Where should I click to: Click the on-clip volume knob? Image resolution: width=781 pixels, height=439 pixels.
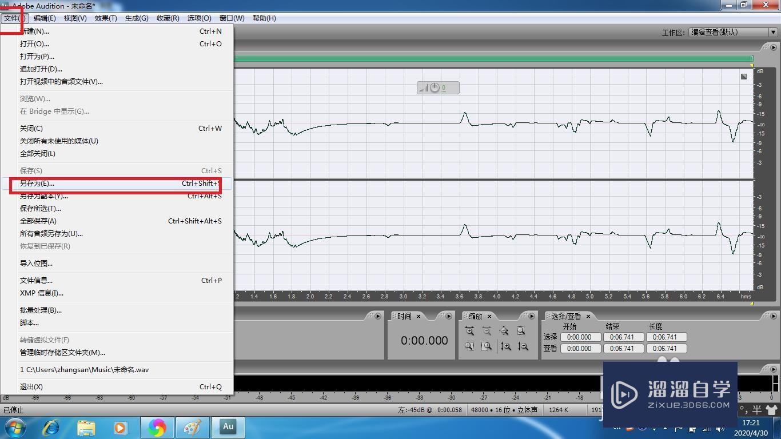(435, 87)
